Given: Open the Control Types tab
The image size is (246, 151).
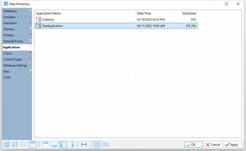Looking at the screenshot, I should point(17,59).
